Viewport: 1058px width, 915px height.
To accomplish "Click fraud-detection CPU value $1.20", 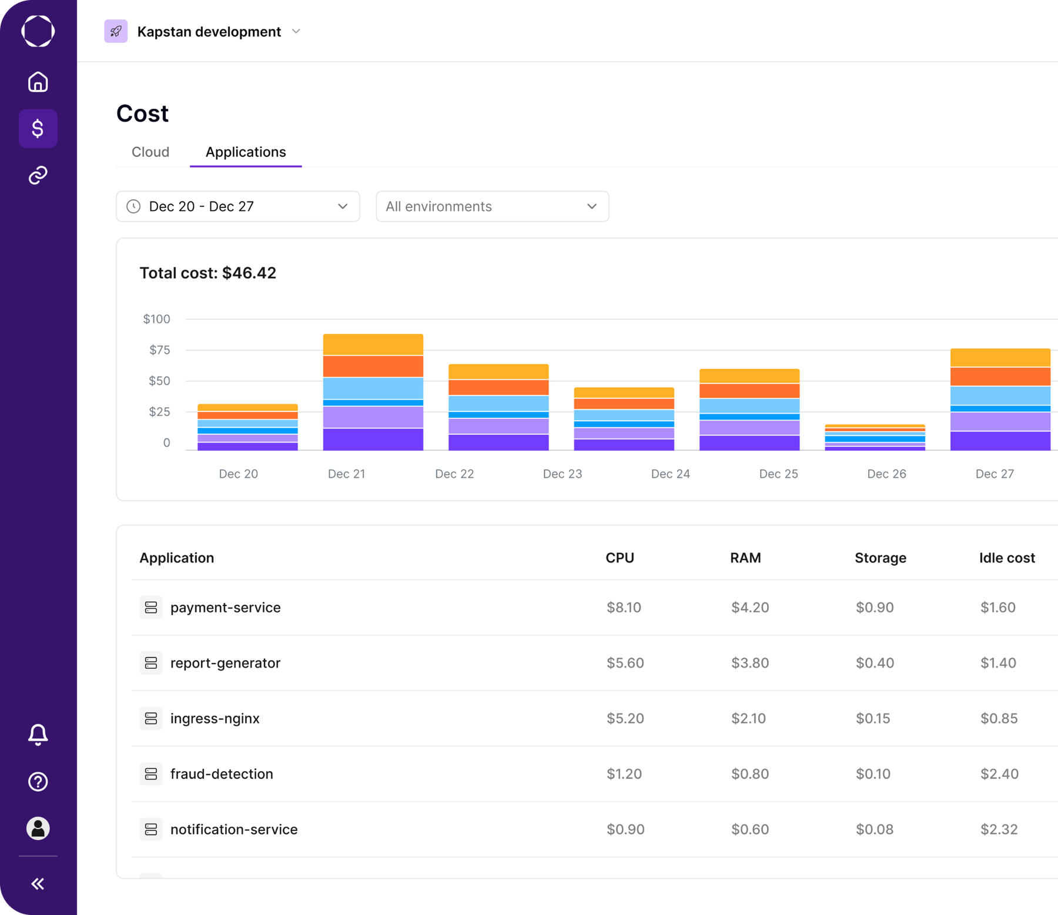I will point(624,774).
